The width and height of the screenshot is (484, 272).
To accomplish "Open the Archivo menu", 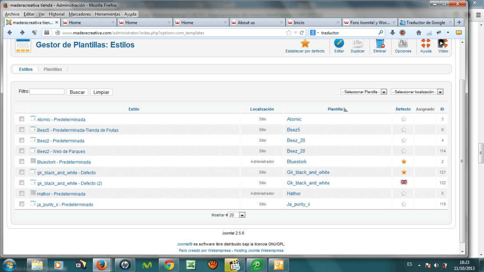I will click(x=12, y=14).
